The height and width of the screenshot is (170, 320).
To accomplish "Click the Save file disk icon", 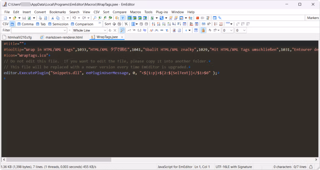I will [x=24, y=18].
